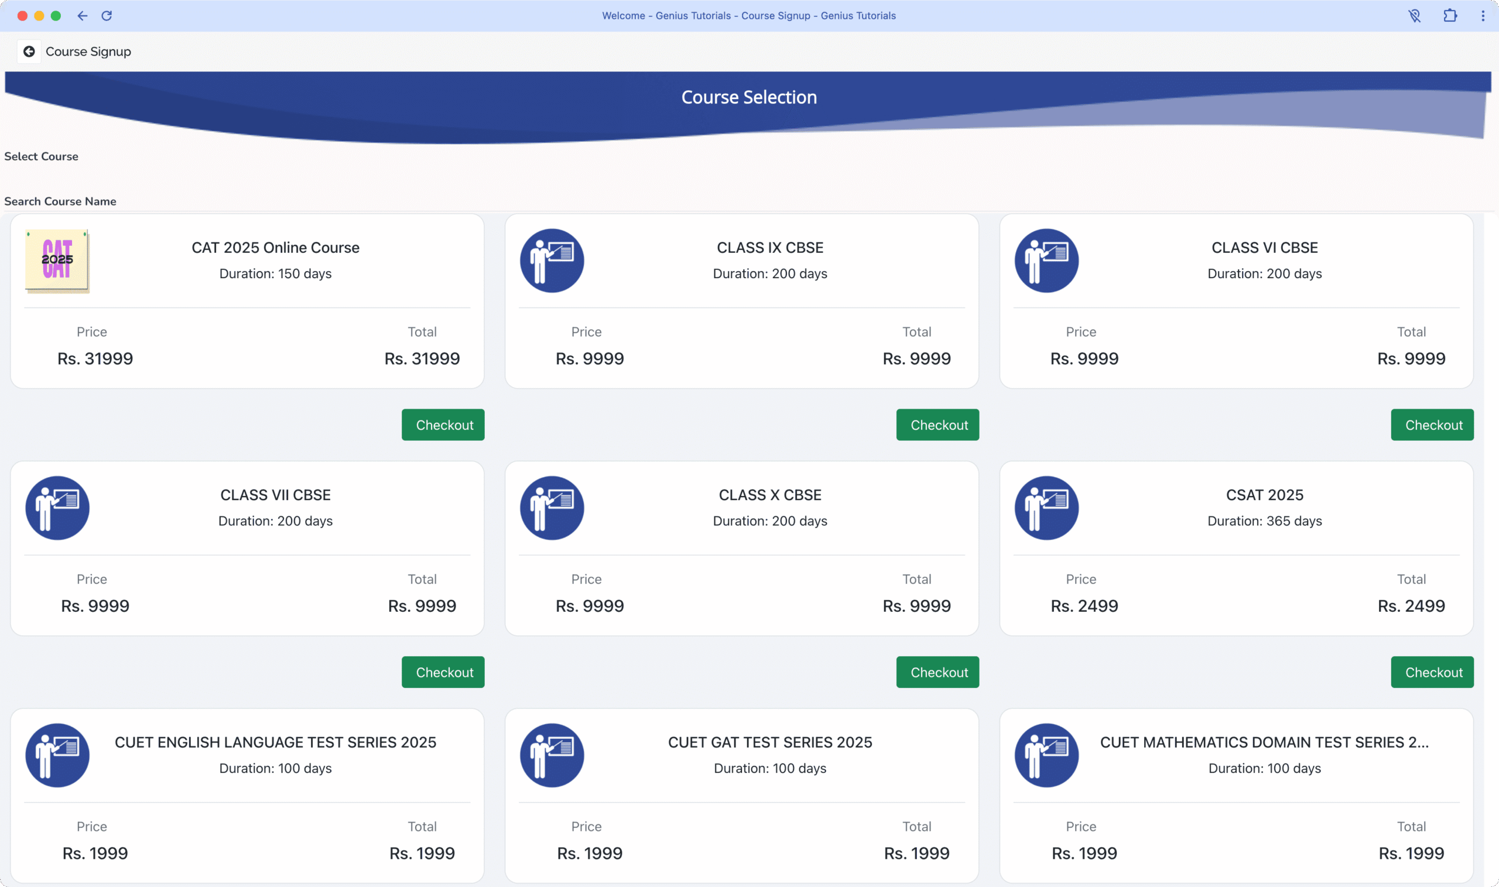This screenshot has height=887, width=1499.
Task: Reload the page with refresh icon
Action: pyautogui.click(x=107, y=16)
